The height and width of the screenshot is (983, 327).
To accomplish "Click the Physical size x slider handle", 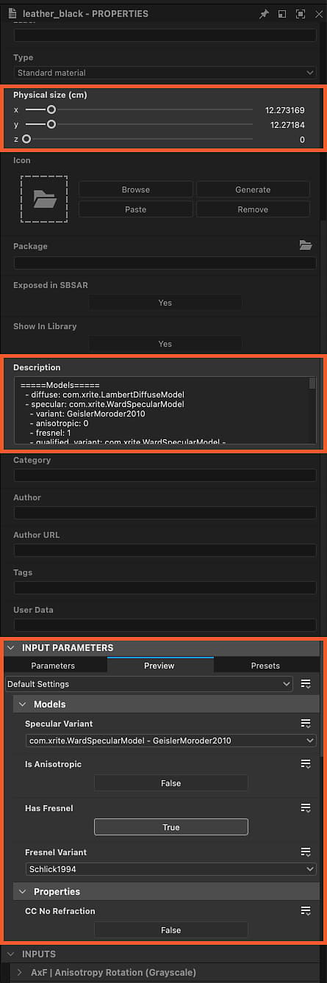I will pos(51,109).
